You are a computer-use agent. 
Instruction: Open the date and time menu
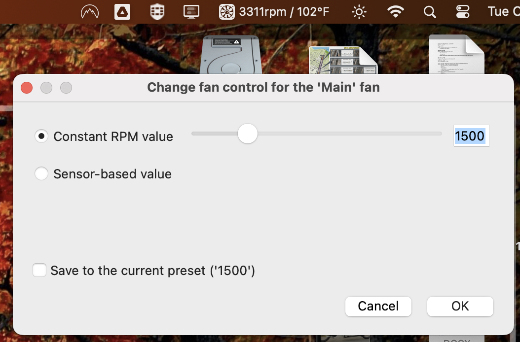[x=502, y=11]
